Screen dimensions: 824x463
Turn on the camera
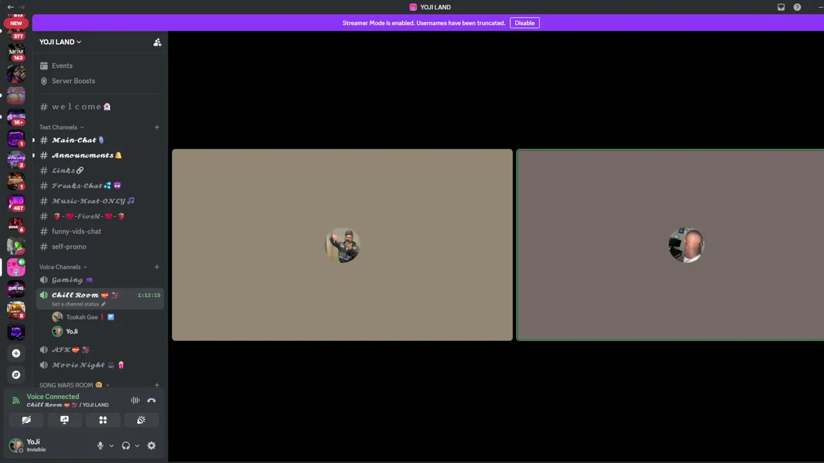coord(26,420)
